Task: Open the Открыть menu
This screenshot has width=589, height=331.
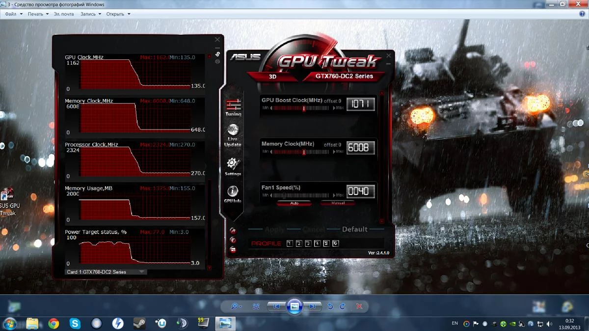Action: click(118, 14)
